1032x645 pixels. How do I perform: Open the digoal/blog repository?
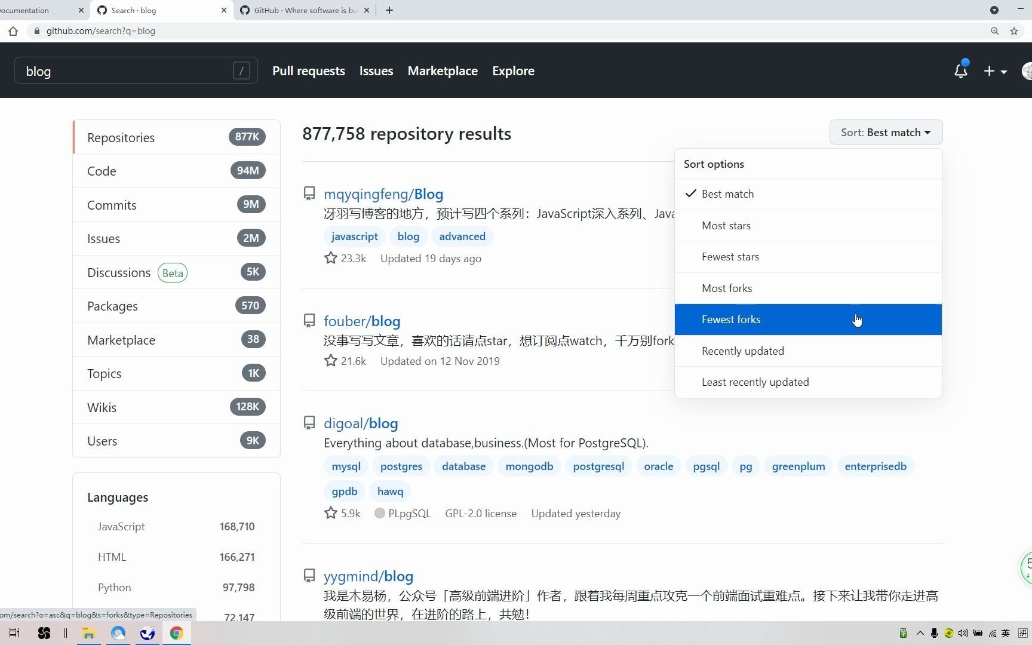point(361,423)
